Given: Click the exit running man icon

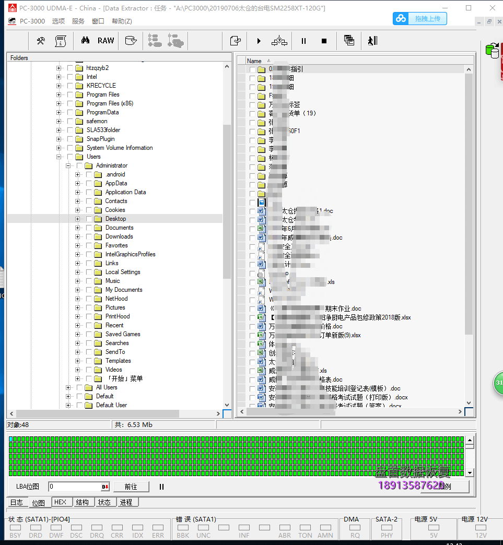Looking at the screenshot, I should click(372, 41).
